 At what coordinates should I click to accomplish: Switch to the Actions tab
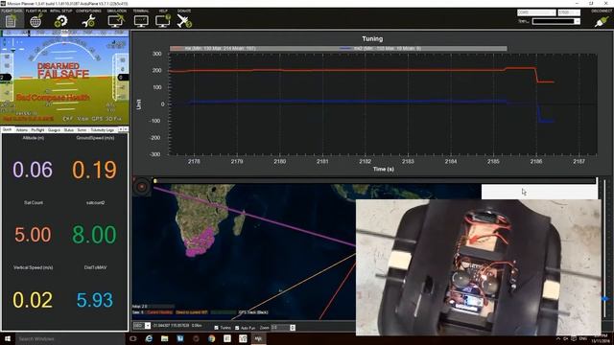22,130
